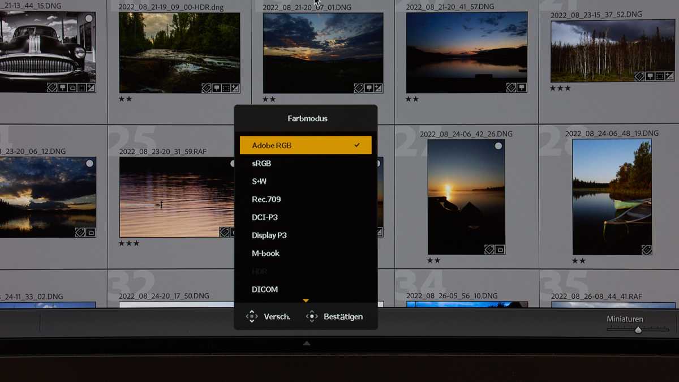Screen dimensions: 679x382
Task: Click develop adjustments badge on HDR river photo
Action: coord(235,88)
